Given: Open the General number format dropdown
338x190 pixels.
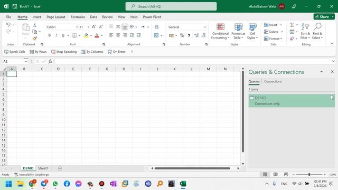Looking at the screenshot, I should [x=204, y=27].
